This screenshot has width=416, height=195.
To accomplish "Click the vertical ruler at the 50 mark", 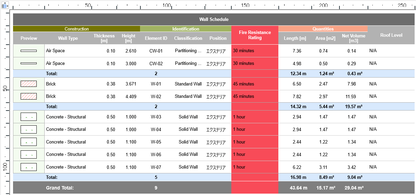I will 5,88.
